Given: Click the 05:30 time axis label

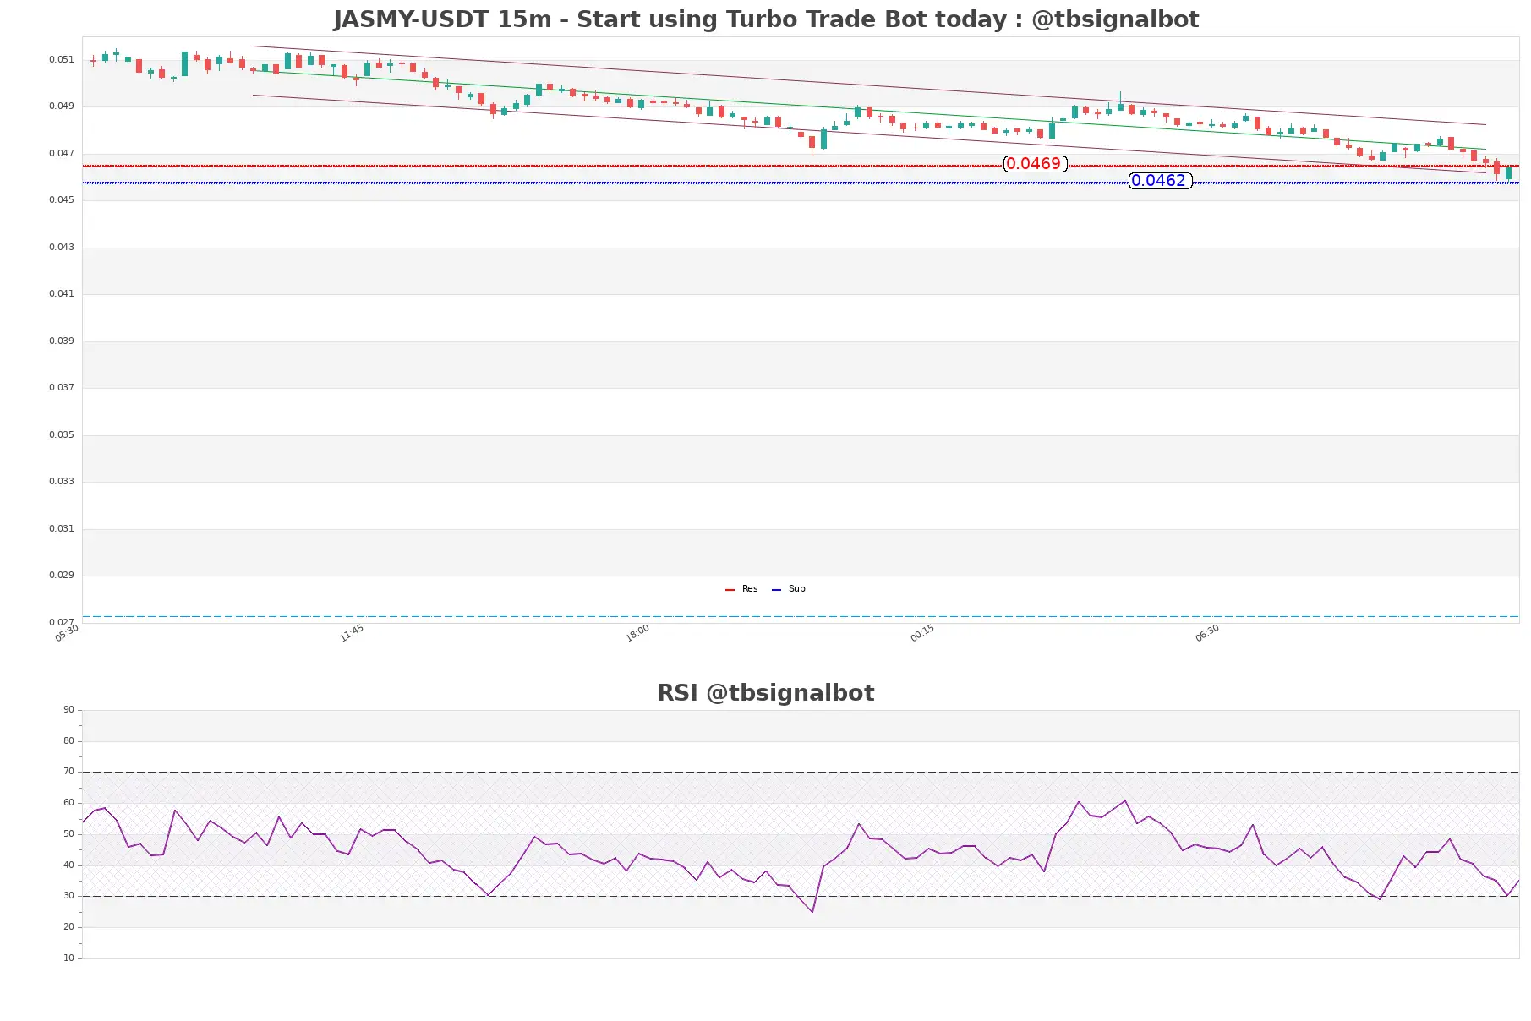Looking at the screenshot, I should click(67, 633).
